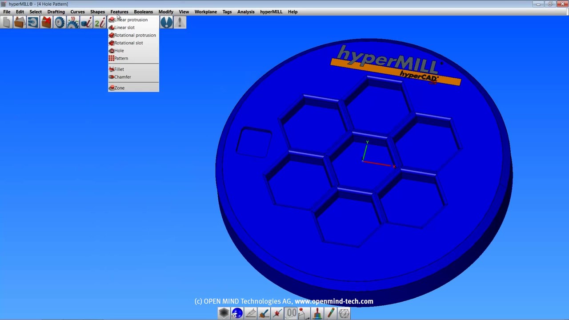Choose Pattern from the Features menu

(x=133, y=58)
